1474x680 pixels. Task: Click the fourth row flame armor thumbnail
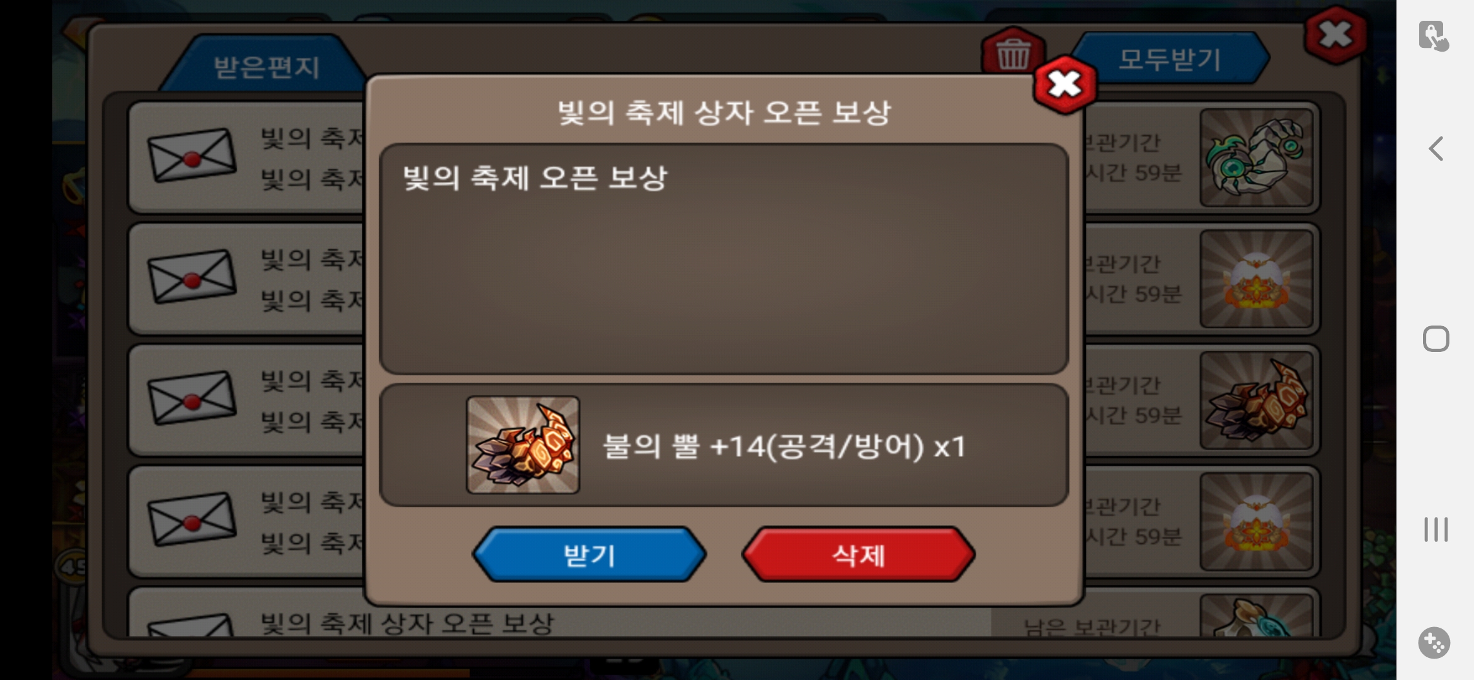click(x=1256, y=522)
